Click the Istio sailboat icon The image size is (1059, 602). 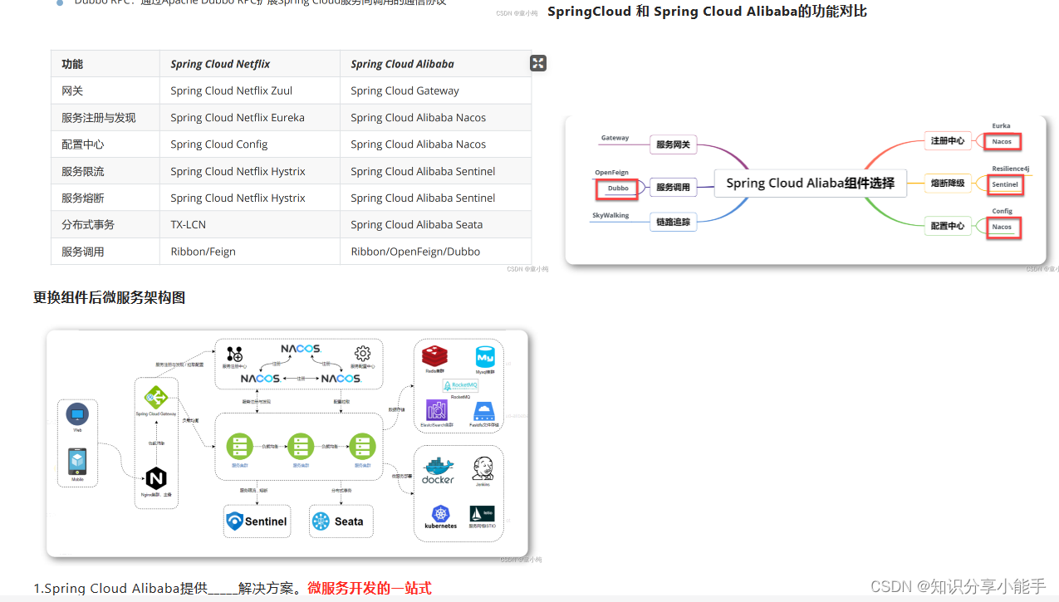483,513
